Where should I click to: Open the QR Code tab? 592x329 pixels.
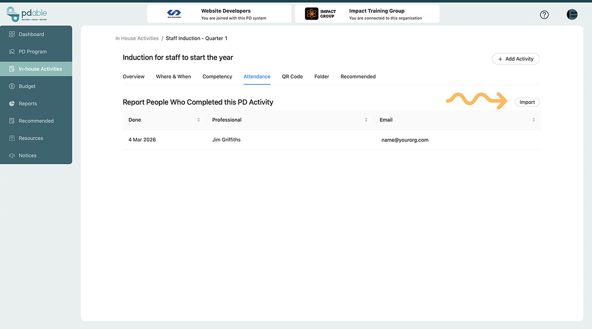click(293, 76)
